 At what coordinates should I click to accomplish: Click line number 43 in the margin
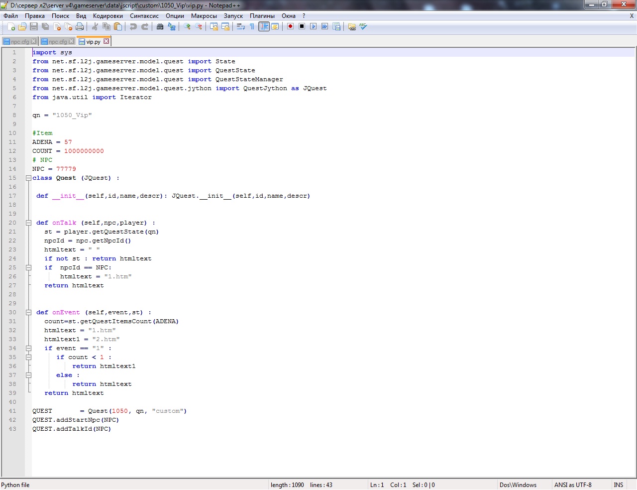tap(12, 429)
